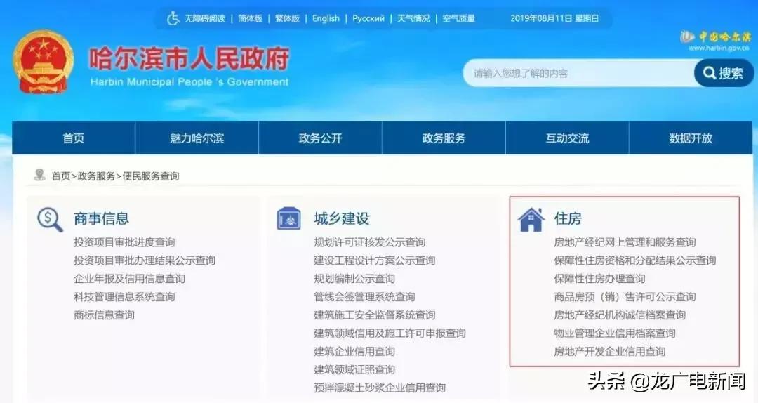Viewport: 758px width, 403px height.
Task: Open 房地产经纪机构诚信档案查询
Action: click(x=620, y=315)
